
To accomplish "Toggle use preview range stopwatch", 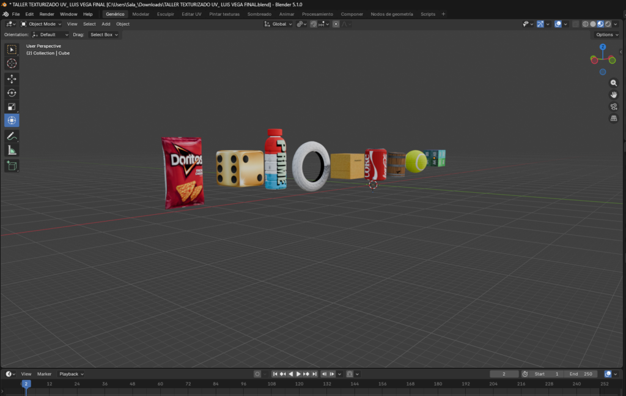I will point(525,374).
